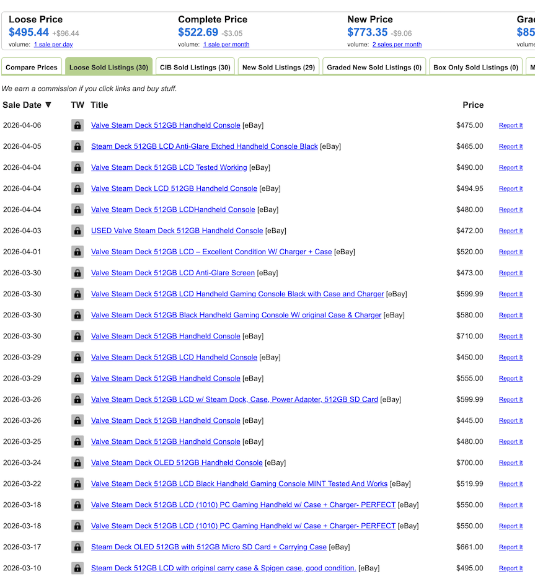Open Valve Steam Deck OLED 512GB listing
Image resolution: width=535 pixels, height=579 pixels.
pyautogui.click(x=177, y=462)
